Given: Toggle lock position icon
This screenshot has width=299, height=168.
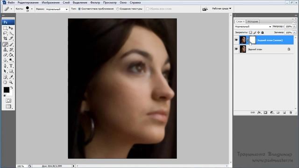Looking at the screenshot, I should coord(258,32).
